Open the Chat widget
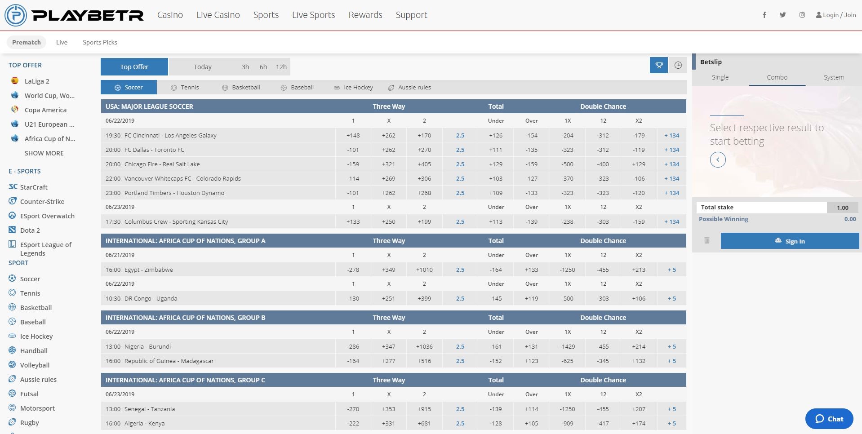 [x=829, y=419]
